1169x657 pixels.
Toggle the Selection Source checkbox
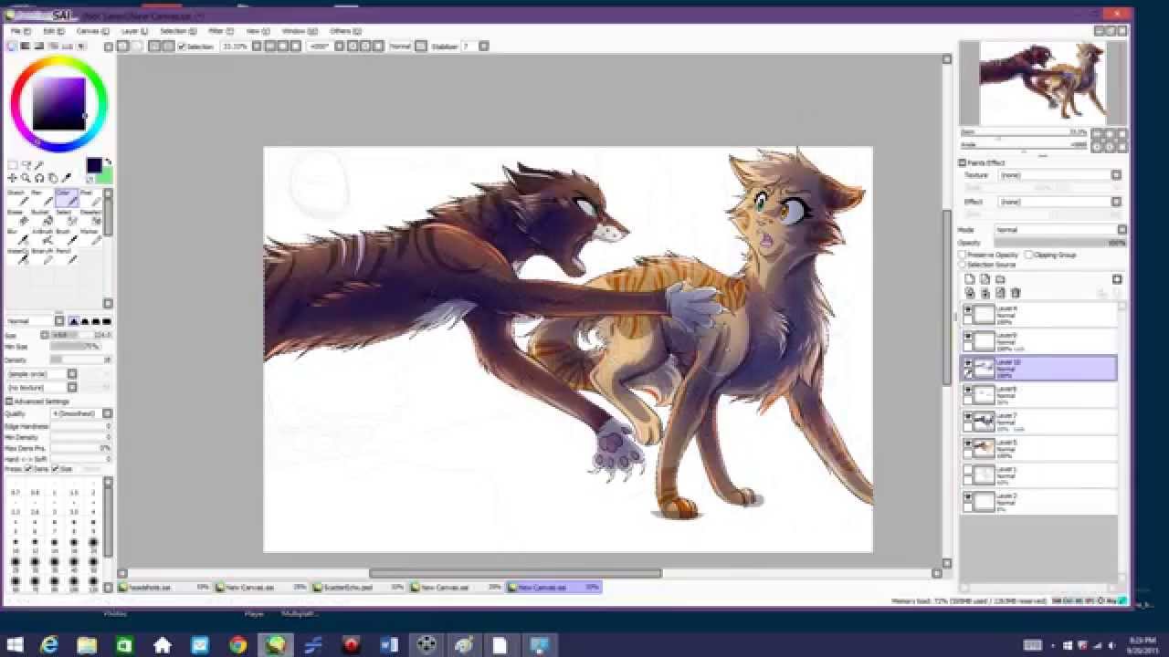coord(963,265)
